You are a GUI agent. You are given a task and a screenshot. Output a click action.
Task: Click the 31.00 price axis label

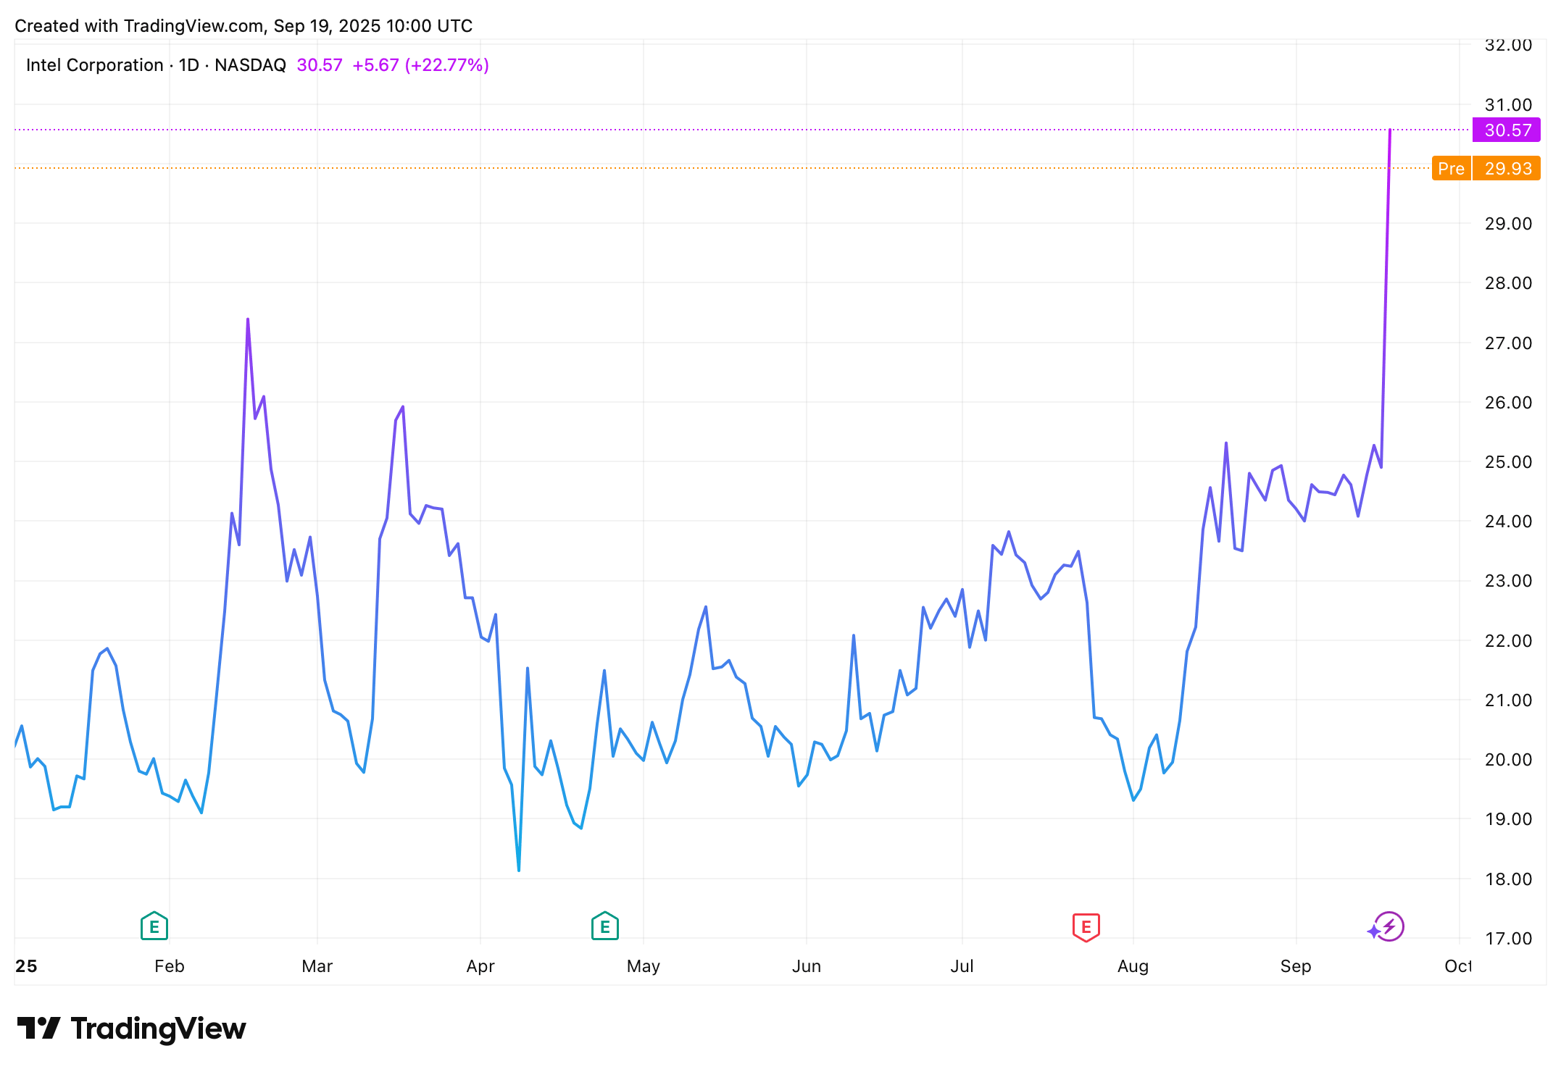[1508, 104]
